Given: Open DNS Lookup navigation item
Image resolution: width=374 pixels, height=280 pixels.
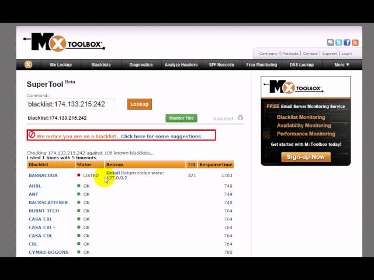Looking at the screenshot, I should (x=302, y=65).
